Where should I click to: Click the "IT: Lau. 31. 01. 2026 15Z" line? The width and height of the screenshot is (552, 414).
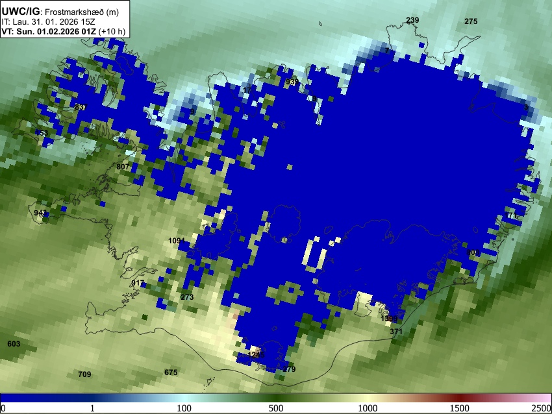pos(48,22)
